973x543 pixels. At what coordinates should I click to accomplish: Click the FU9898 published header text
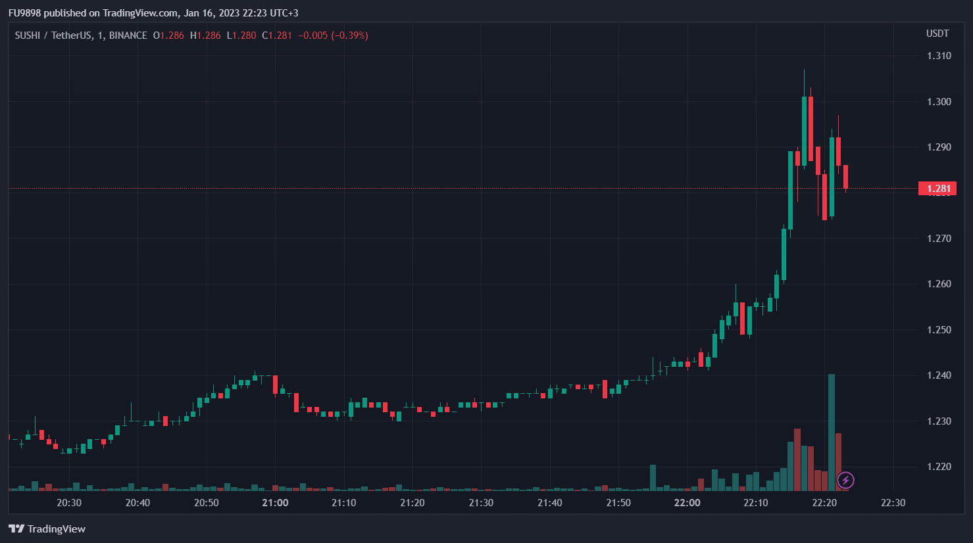point(153,12)
